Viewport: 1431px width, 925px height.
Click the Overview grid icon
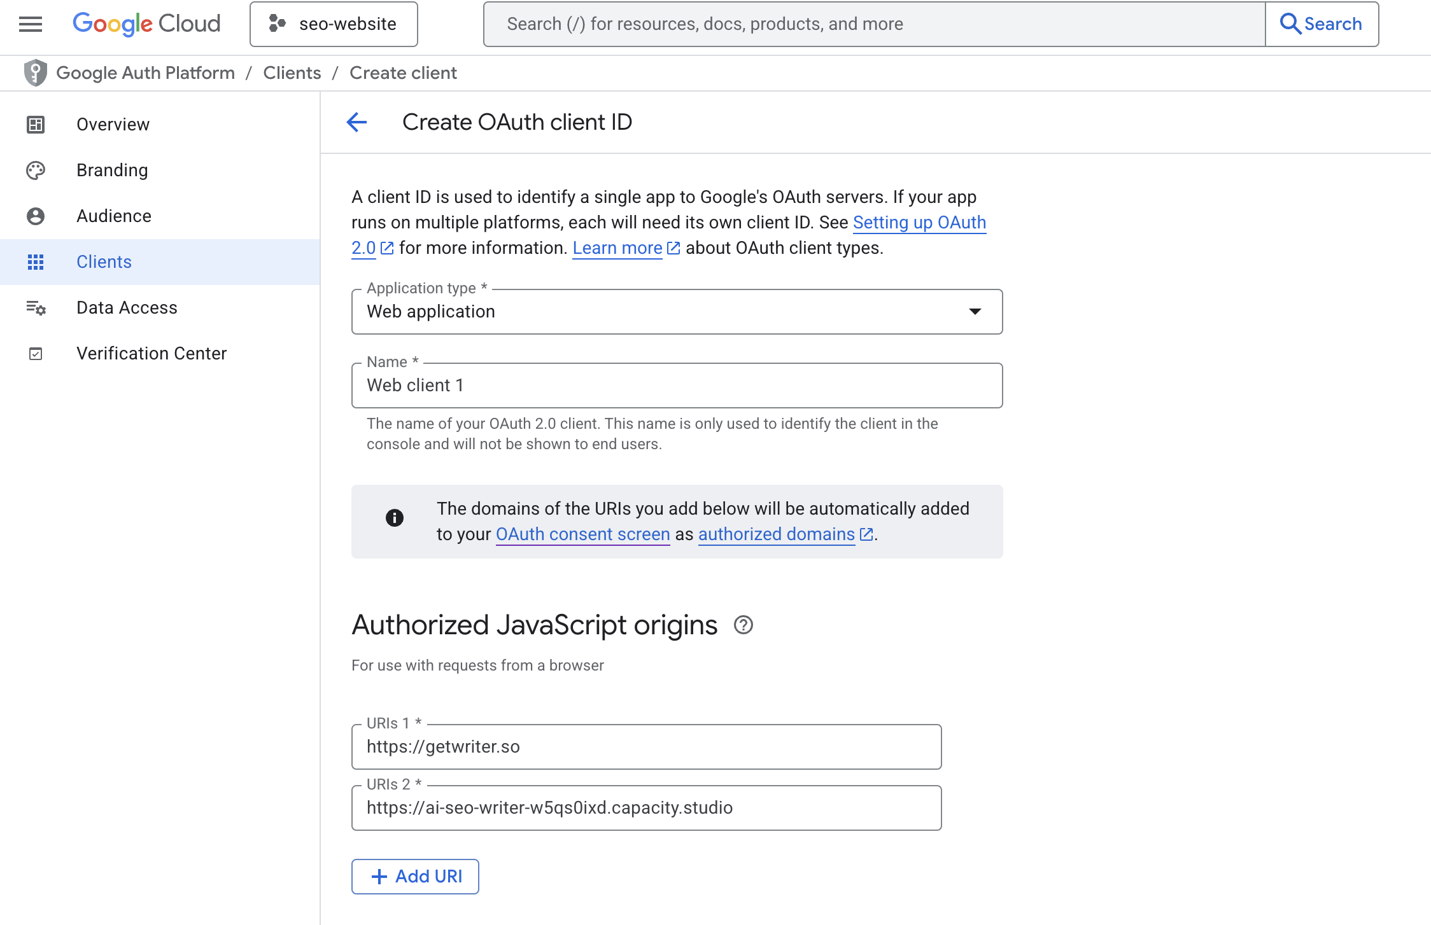(x=36, y=125)
